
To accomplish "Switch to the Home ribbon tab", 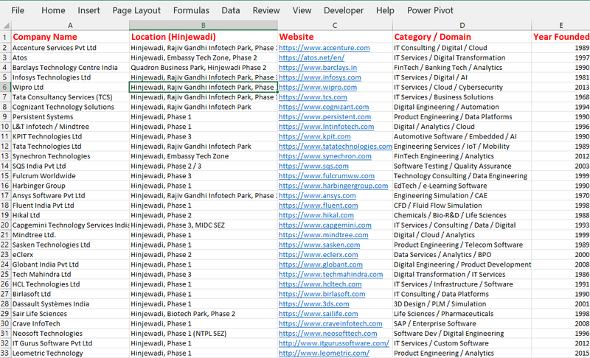I will (x=53, y=10).
